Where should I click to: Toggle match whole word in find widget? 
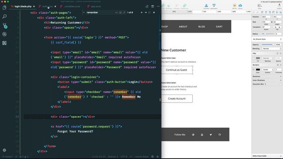120,12
